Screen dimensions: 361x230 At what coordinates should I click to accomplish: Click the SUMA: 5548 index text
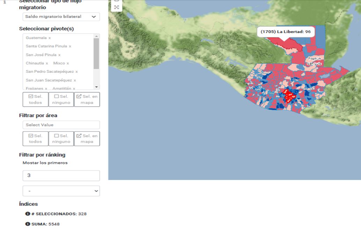tap(46, 224)
